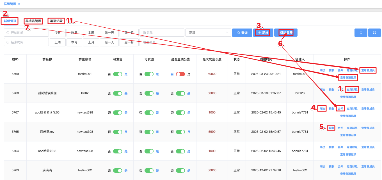Click the 群组合并 button
This screenshot has height=180, width=382.
pyautogui.click(x=286, y=33)
